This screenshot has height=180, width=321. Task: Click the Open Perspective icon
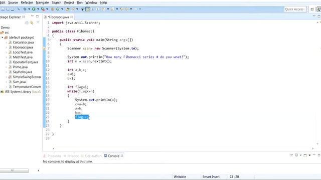click(x=312, y=9)
